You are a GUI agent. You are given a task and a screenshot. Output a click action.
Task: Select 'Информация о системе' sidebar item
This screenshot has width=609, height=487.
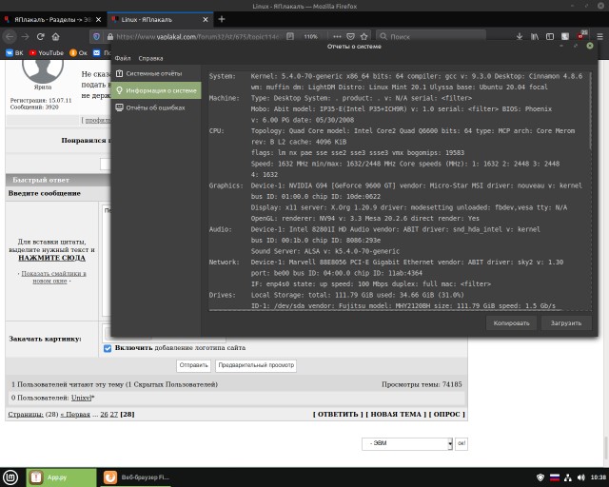[156, 90]
